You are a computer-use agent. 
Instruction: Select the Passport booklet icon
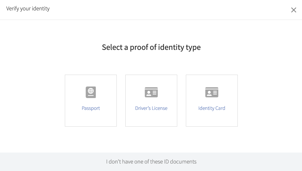click(x=91, y=92)
